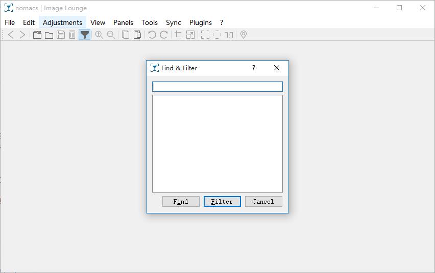This screenshot has height=273, width=435.
Task: Click the Reset view icon
Action: click(216, 35)
